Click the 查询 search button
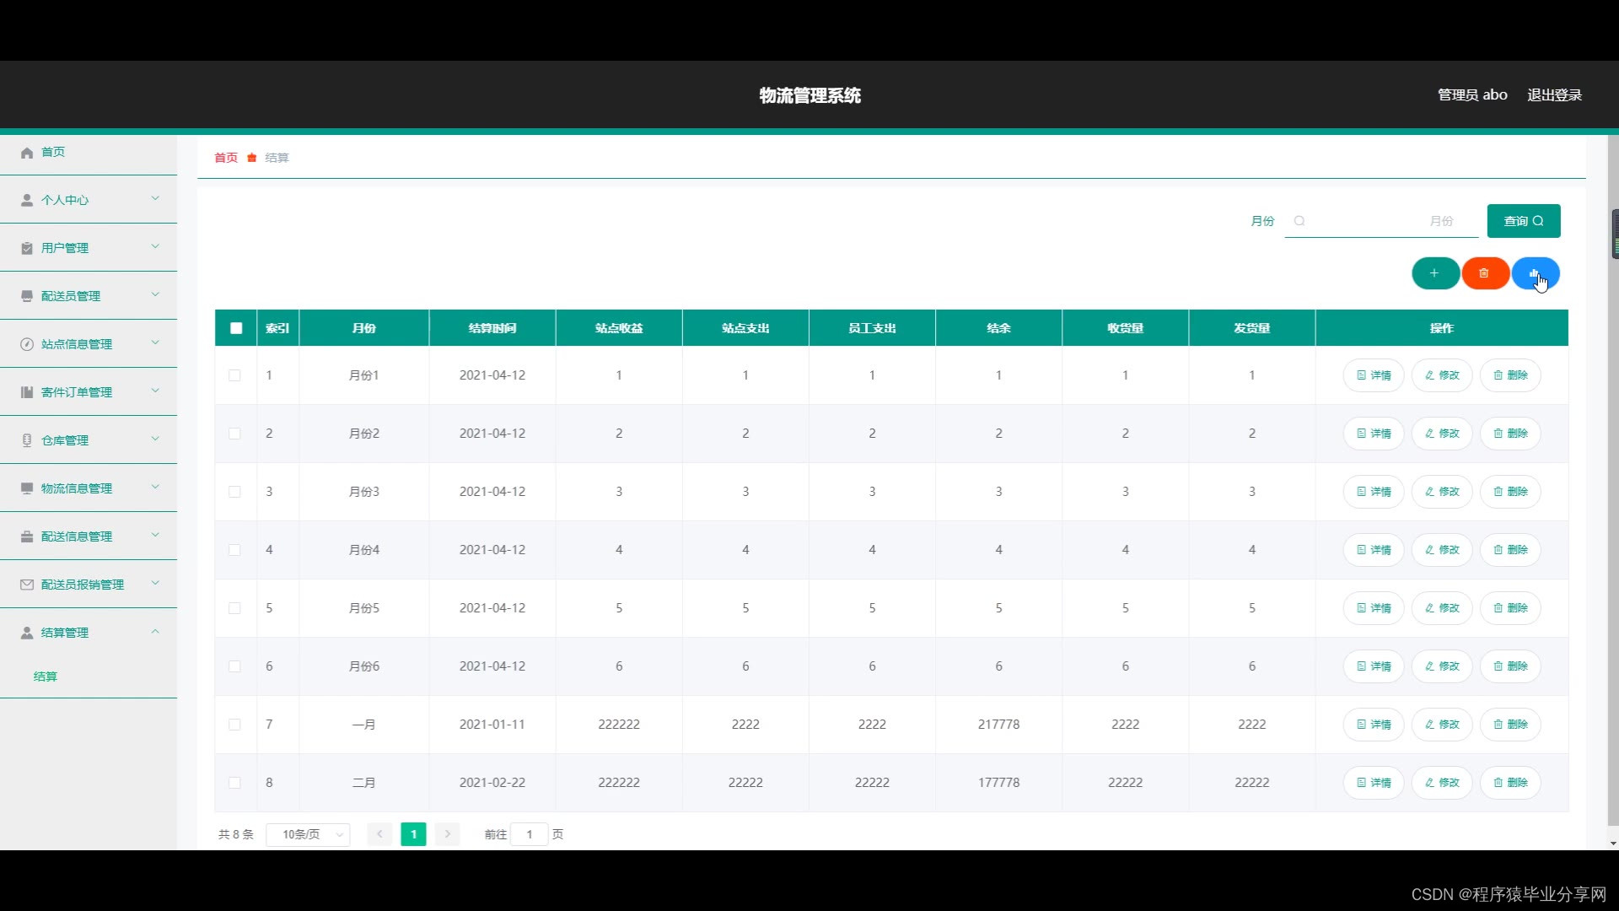 (1523, 221)
